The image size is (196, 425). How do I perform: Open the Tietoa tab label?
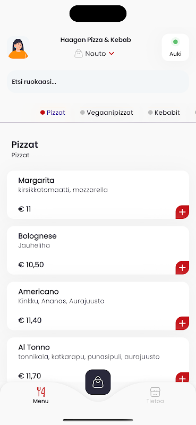click(155, 401)
